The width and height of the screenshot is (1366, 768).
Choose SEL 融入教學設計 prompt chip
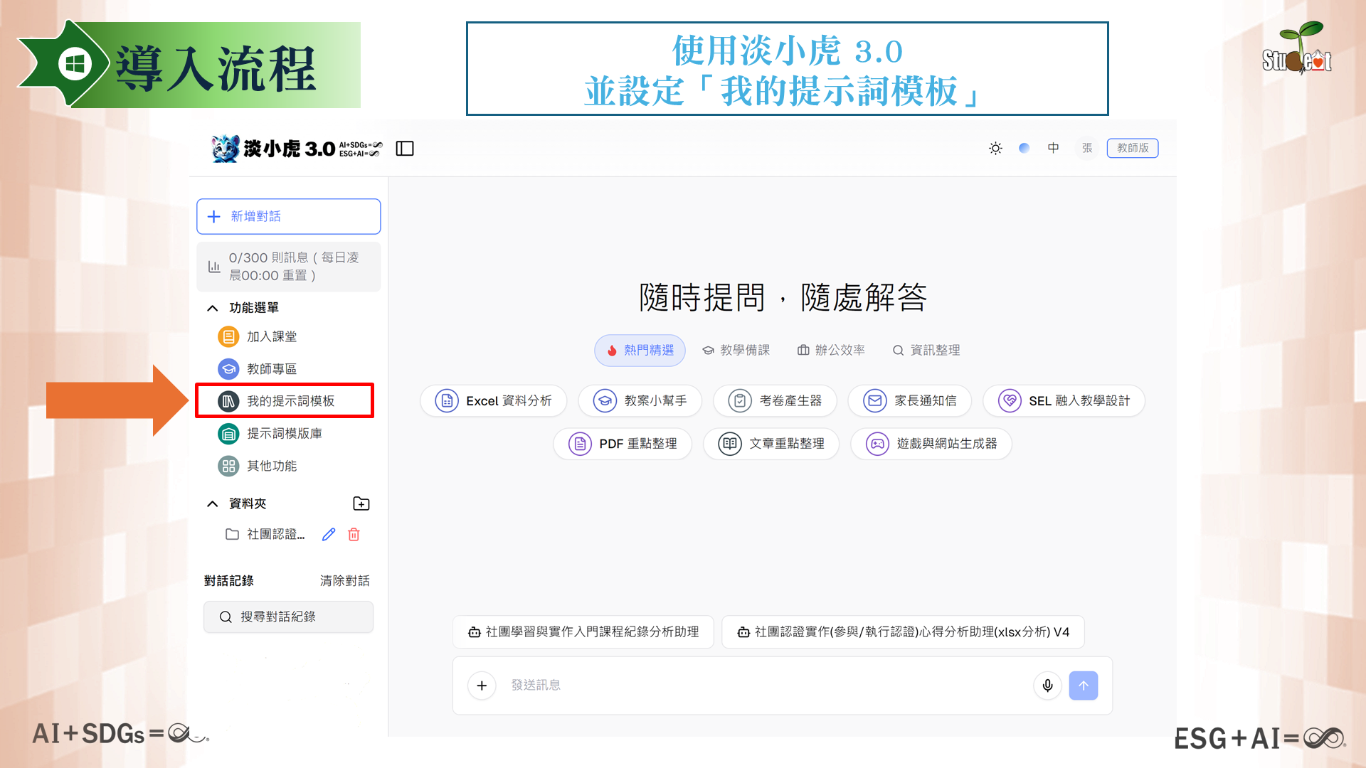1064,401
